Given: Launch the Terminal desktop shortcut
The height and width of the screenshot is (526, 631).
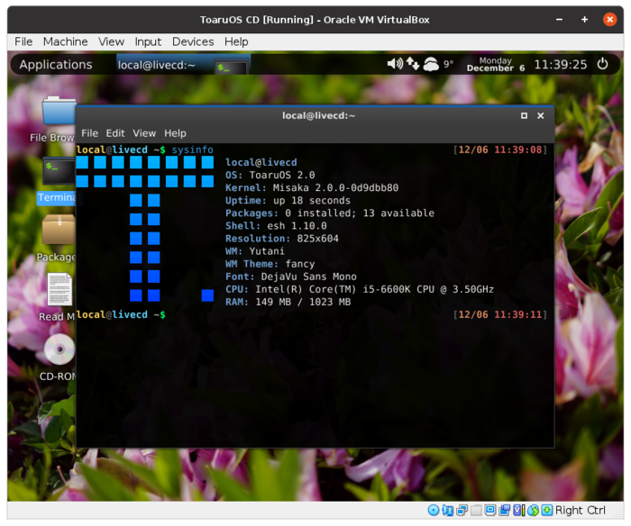Looking at the screenshot, I should (x=57, y=174).
